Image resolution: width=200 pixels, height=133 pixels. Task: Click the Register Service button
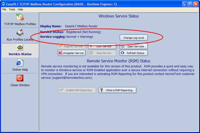click(x=71, y=46)
